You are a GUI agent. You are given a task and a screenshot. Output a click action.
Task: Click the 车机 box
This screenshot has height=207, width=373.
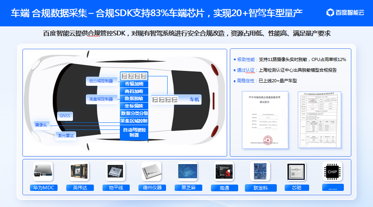(x=176, y=100)
